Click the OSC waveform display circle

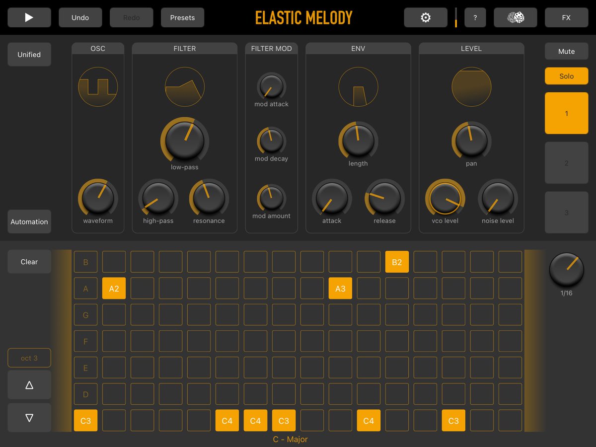pyautogui.click(x=97, y=86)
